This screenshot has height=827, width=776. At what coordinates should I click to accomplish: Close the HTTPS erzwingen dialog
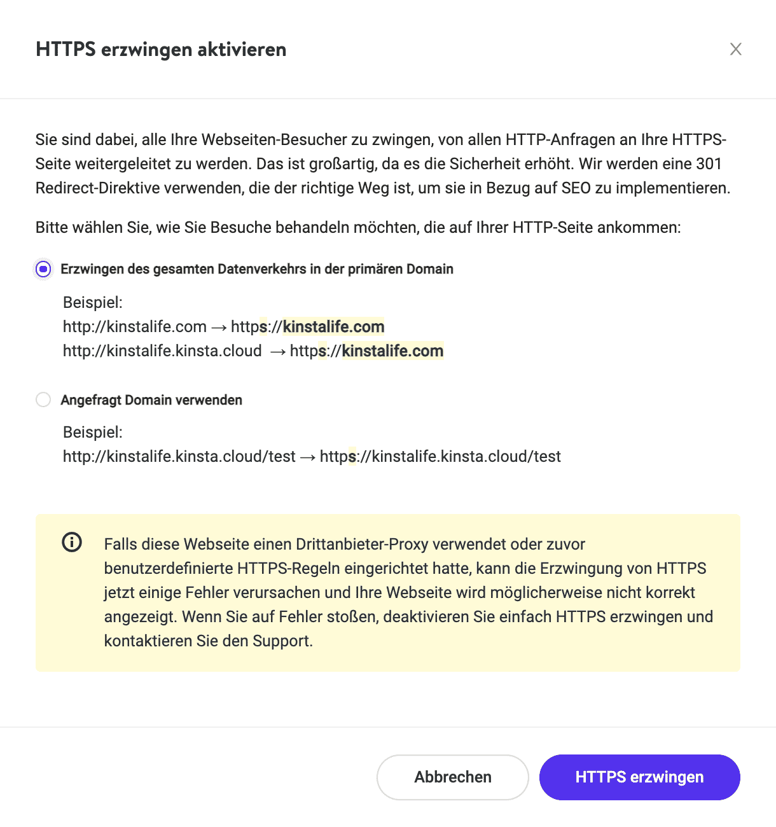tap(735, 48)
